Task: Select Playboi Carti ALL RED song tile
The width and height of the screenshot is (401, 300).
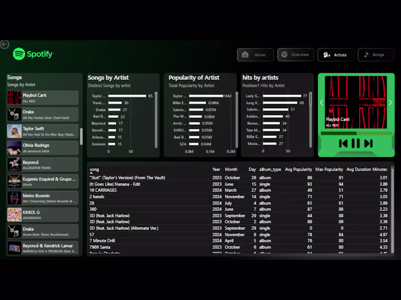Action: (42, 98)
